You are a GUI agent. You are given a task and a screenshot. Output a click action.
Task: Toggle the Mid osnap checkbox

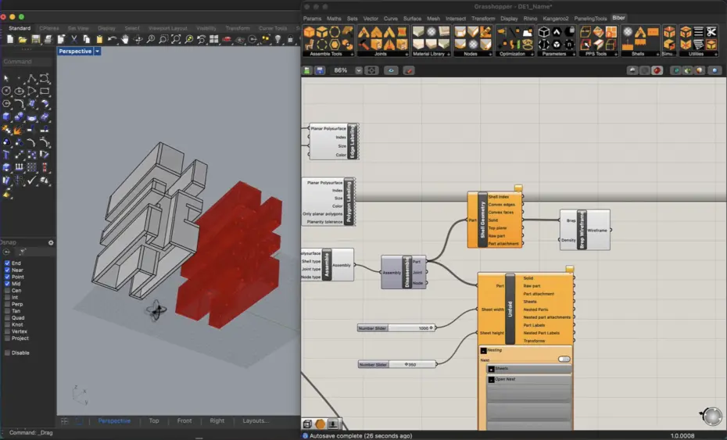click(x=7, y=283)
